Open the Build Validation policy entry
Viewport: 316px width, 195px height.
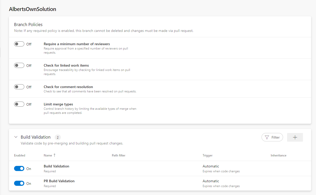56,166
